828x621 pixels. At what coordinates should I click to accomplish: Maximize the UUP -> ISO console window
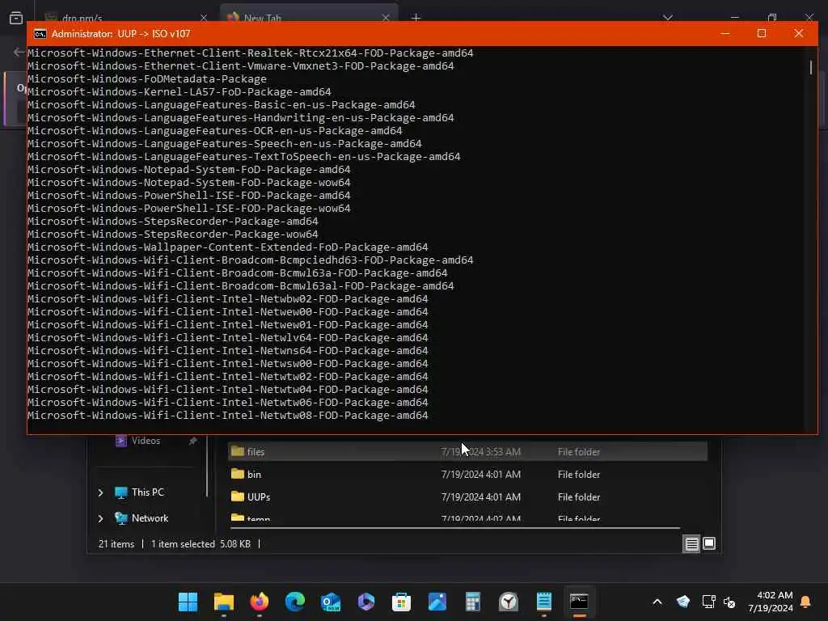pyautogui.click(x=762, y=34)
